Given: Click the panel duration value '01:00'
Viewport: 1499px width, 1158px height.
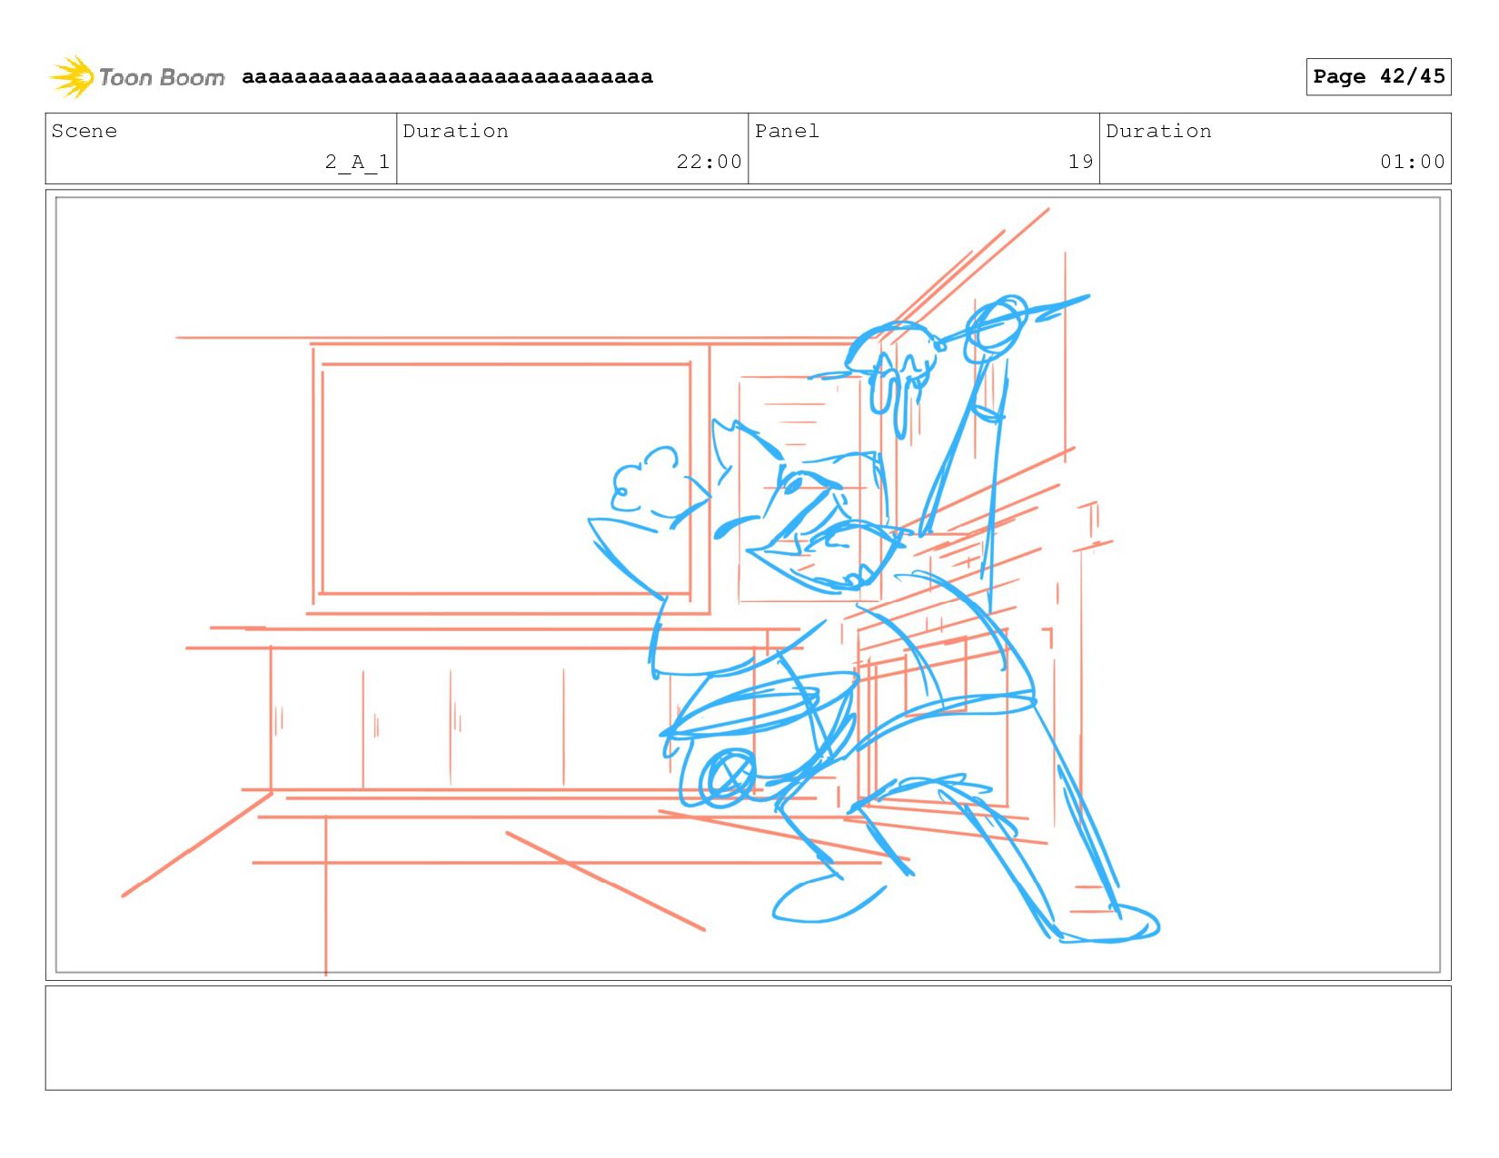Looking at the screenshot, I should click(1412, 162).
